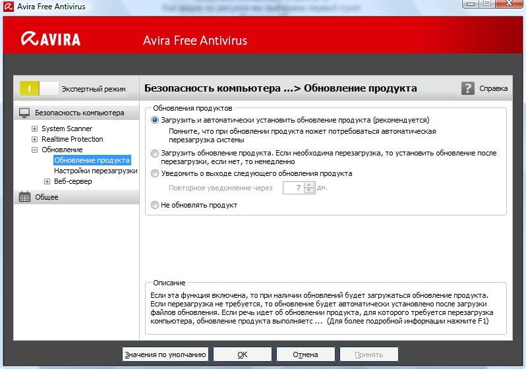Select the Веб-сервер tree item
This screenshot has width=526, height=369.
73,181
